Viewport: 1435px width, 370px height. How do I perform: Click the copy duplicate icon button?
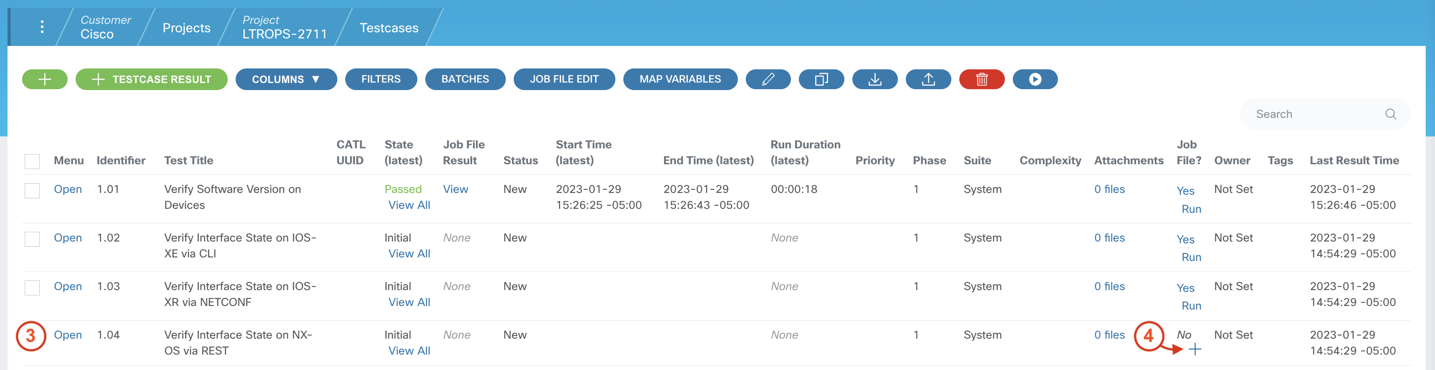(x=821, y=79)
